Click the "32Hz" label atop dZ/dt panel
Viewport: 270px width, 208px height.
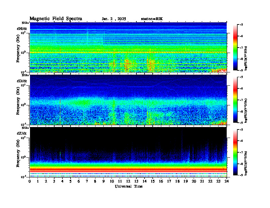[25, 128]
